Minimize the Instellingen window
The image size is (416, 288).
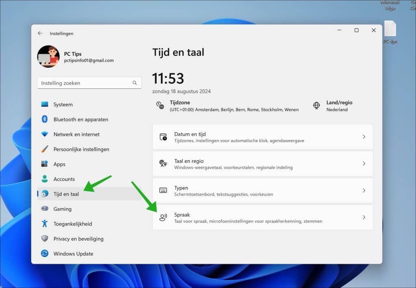(x=339, y=30)
